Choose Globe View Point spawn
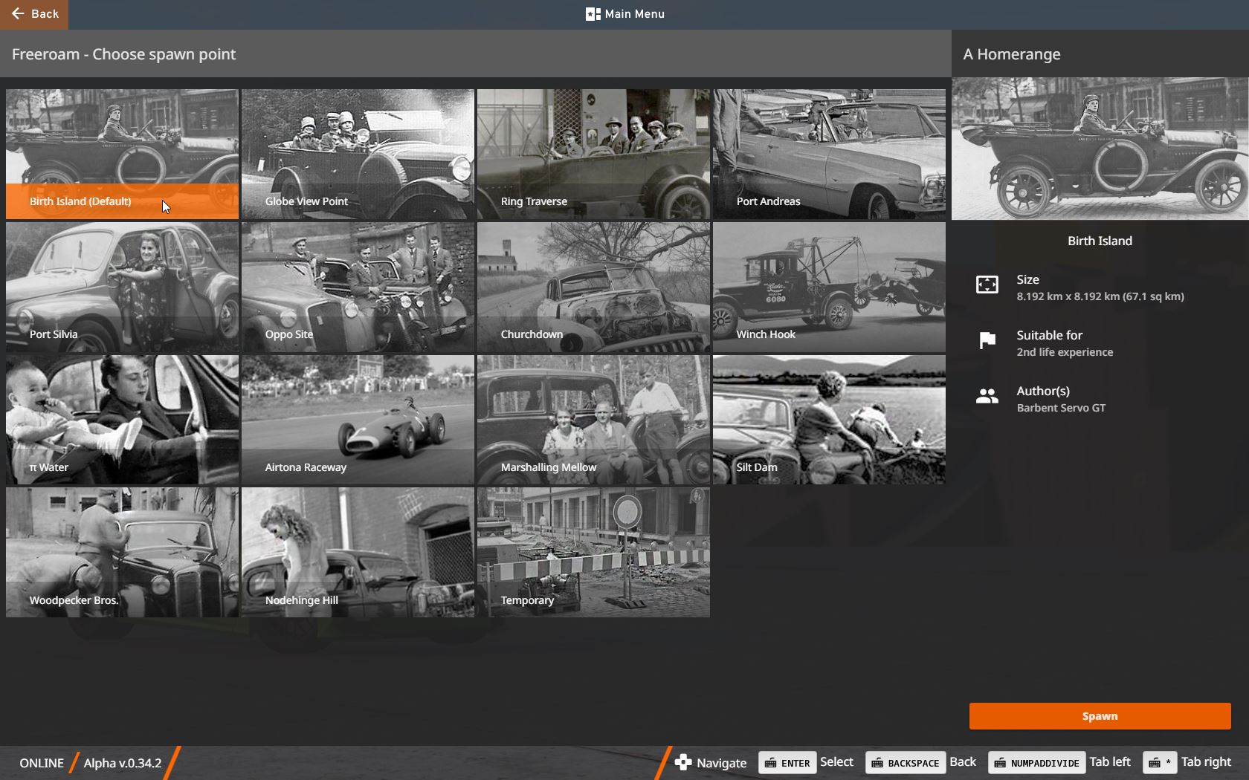Viewport: 1249px width, 780px height. tap(358, 155)
